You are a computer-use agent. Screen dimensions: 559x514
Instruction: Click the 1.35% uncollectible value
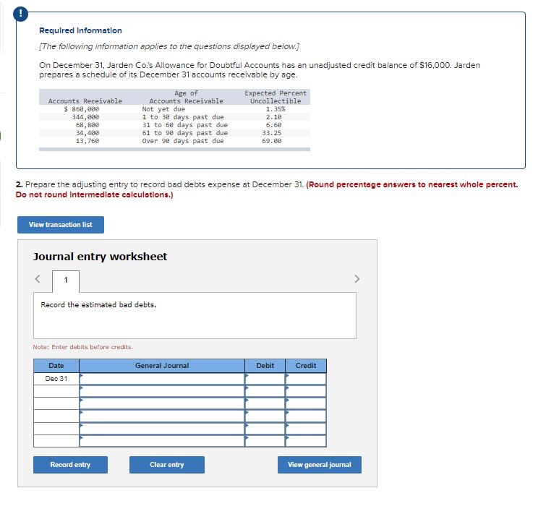tap(276, 109)
